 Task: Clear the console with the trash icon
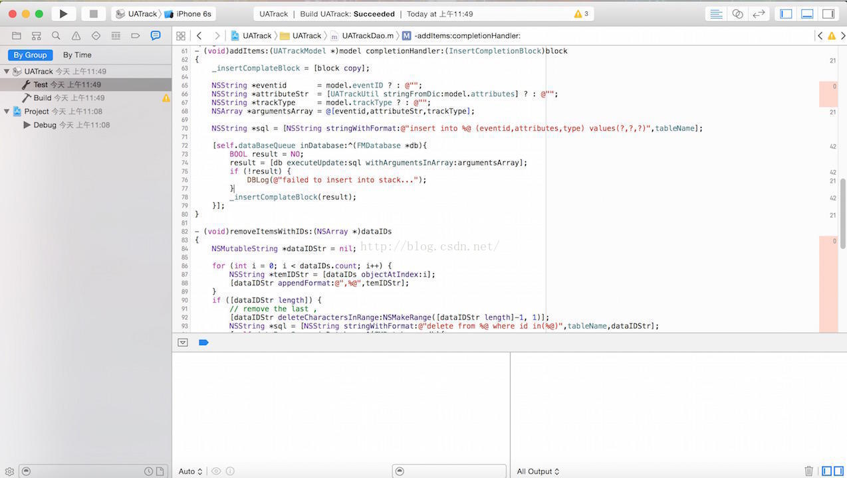click(x=808, y=471)
